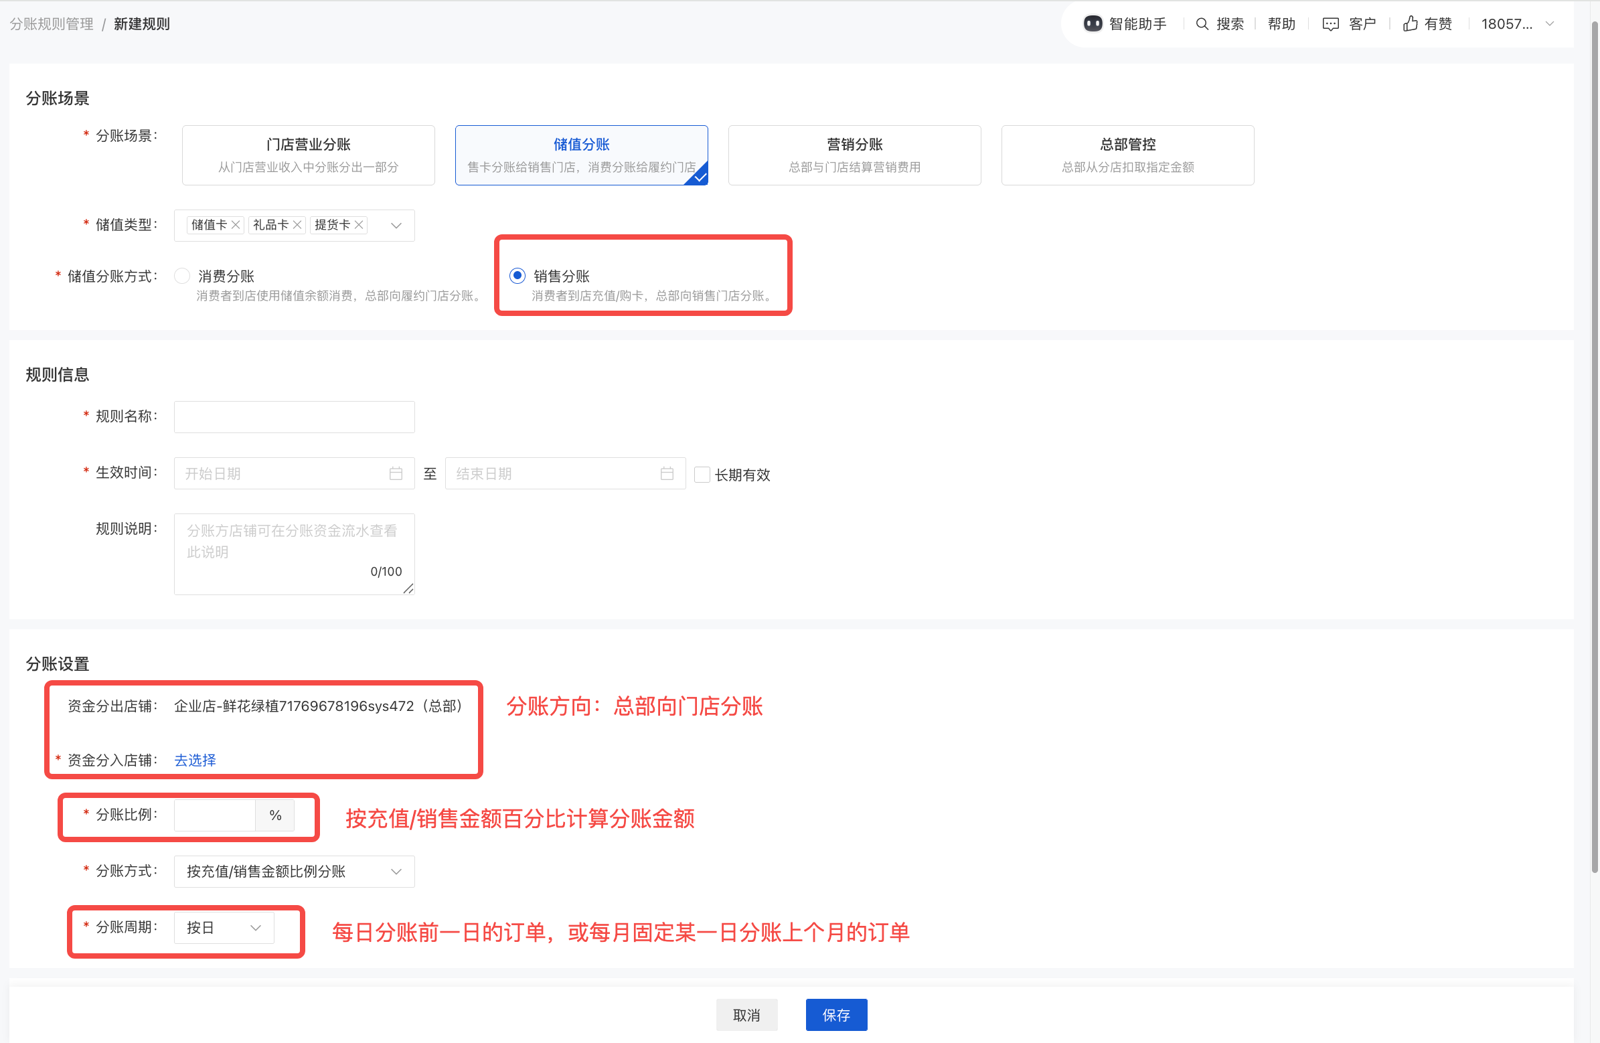Screen dimensions: 1600x1043
Task: Select the 销售分账 radio option
Action: pos(517,276)
